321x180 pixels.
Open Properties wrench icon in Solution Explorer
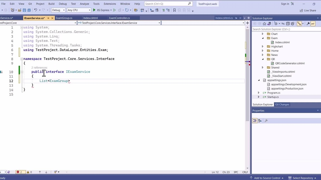[308, 23]
